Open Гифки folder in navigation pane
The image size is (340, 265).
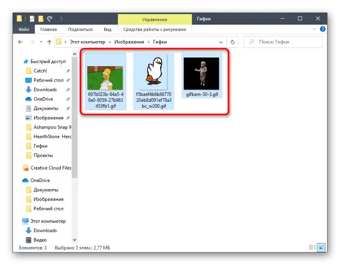point(40,146)
